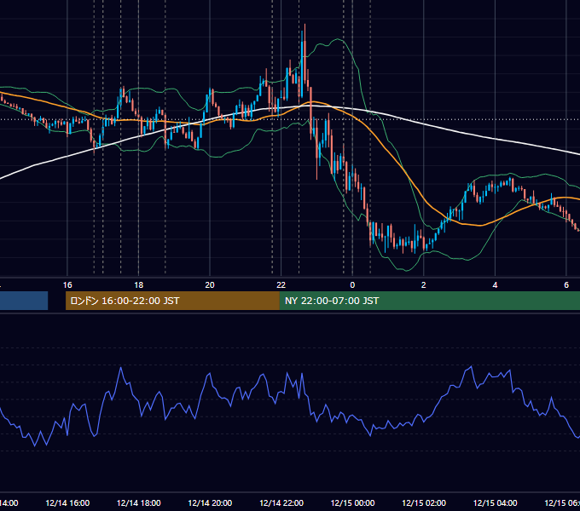
Task: Click the NY 22:00-07:00 JST session bar
Action: 429,301
